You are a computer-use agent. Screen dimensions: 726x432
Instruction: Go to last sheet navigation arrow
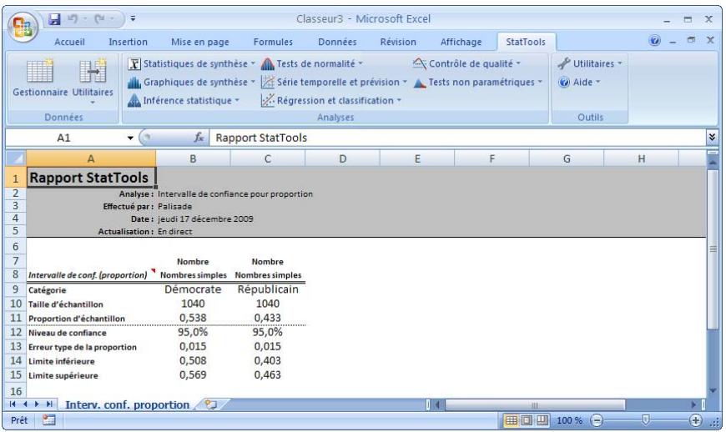[x=49, y=404]
